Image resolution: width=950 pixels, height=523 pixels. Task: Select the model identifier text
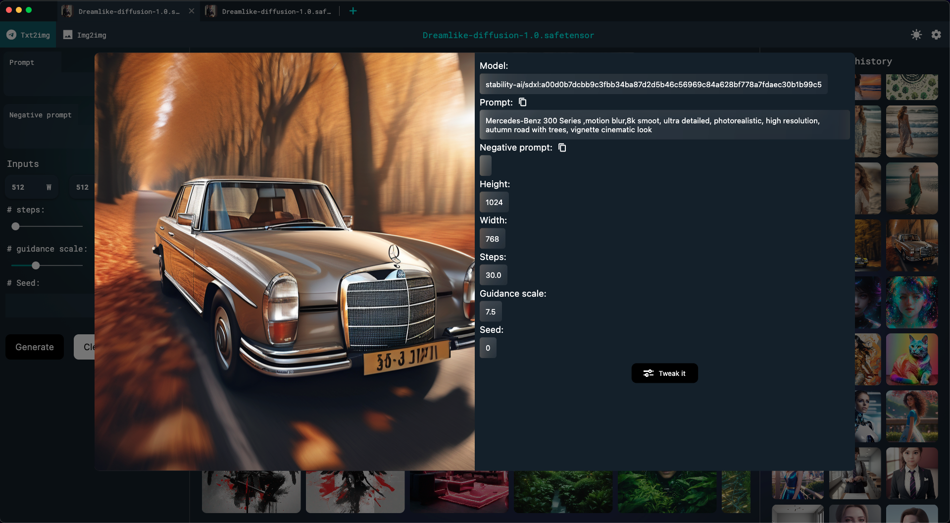pos(653,84)
